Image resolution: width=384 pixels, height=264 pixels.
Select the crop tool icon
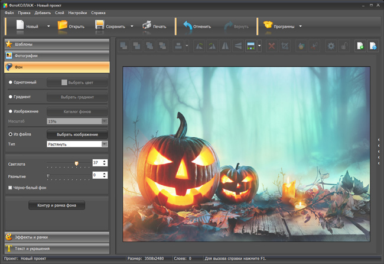point(286,46)
